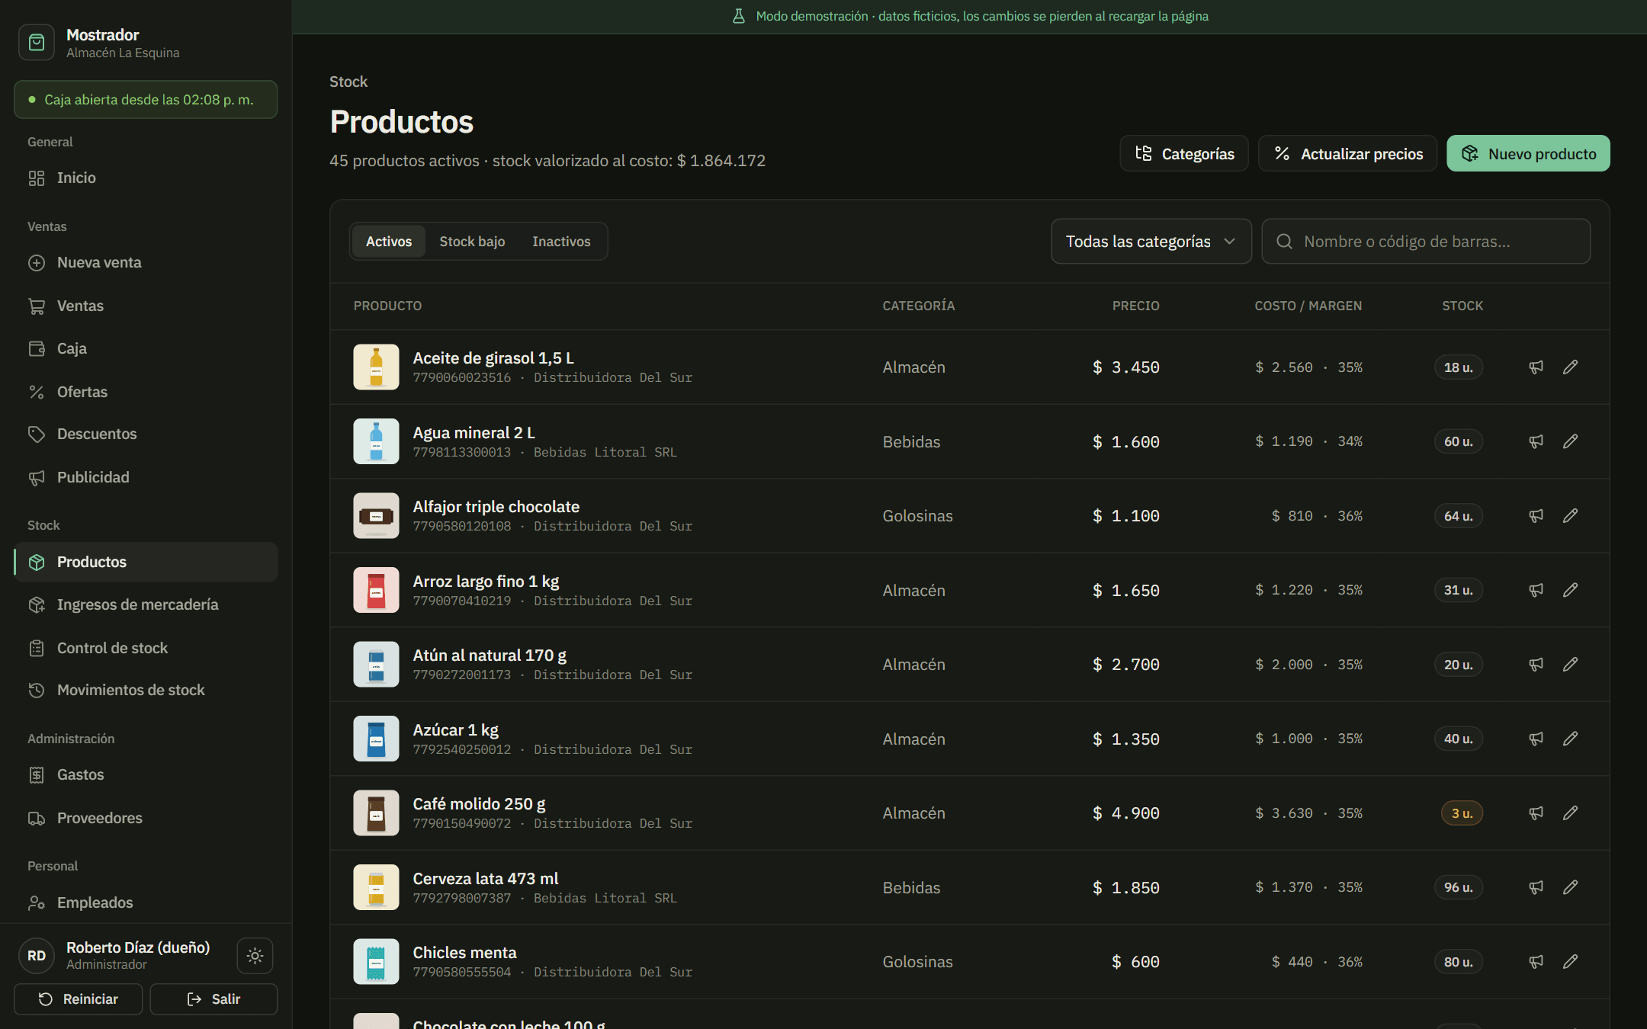
Task: Toggle the light/dark theme sun icon
Action: 255,955
